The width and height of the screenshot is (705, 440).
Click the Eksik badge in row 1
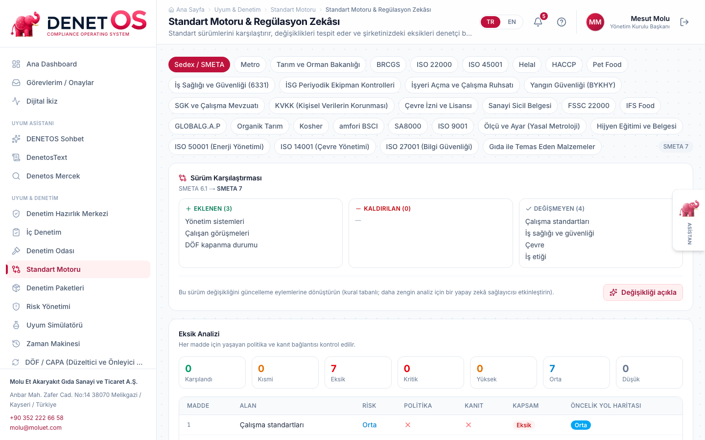coord(524,425)
